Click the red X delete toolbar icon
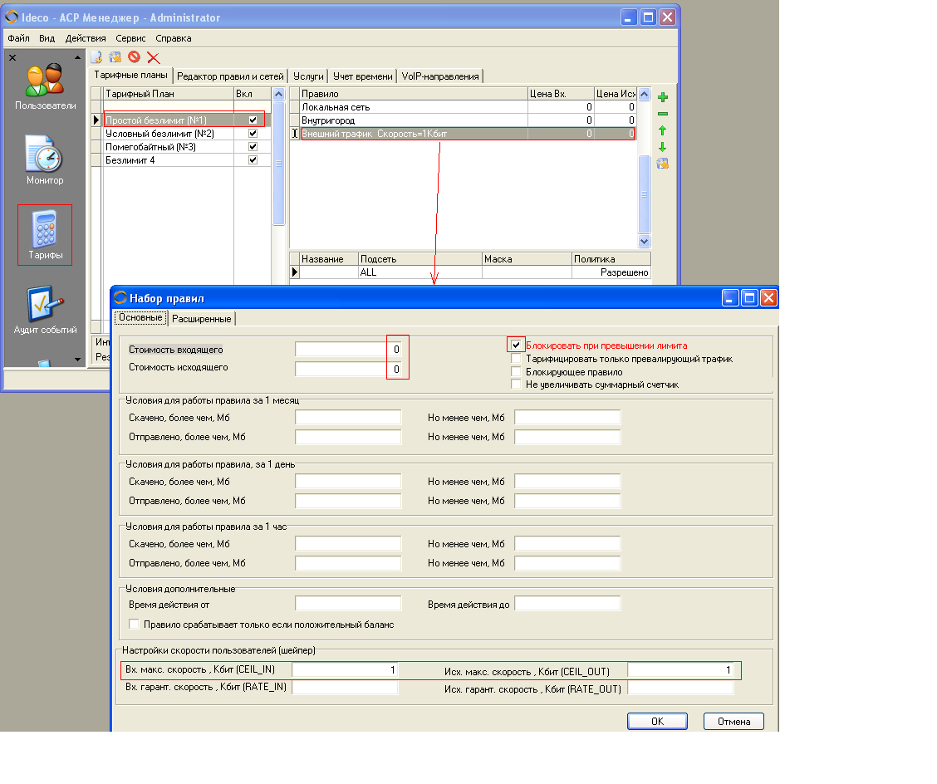Screen dimensions: 937x784 (x=154, y=57)
